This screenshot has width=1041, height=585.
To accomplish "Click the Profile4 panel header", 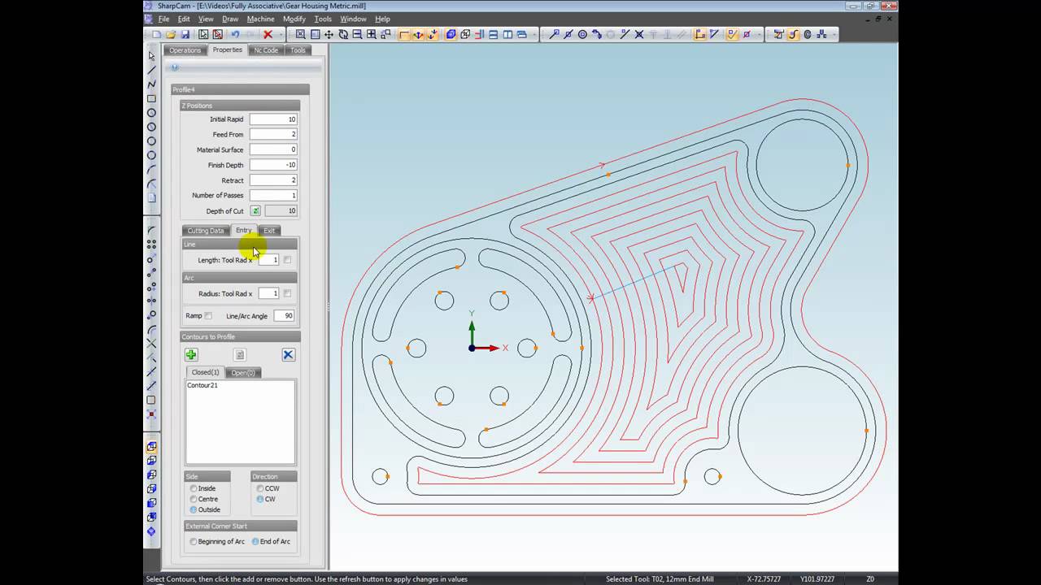I will [240, 89].
